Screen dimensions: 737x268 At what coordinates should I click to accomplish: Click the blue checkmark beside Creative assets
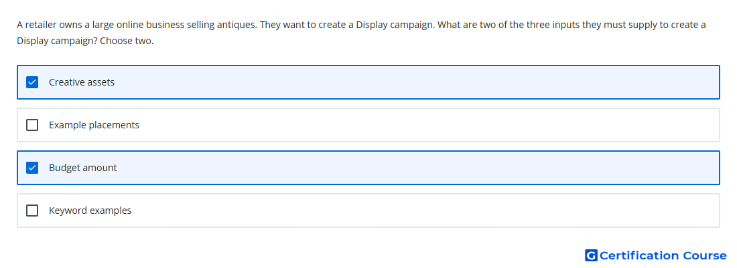tap(32, 82)
